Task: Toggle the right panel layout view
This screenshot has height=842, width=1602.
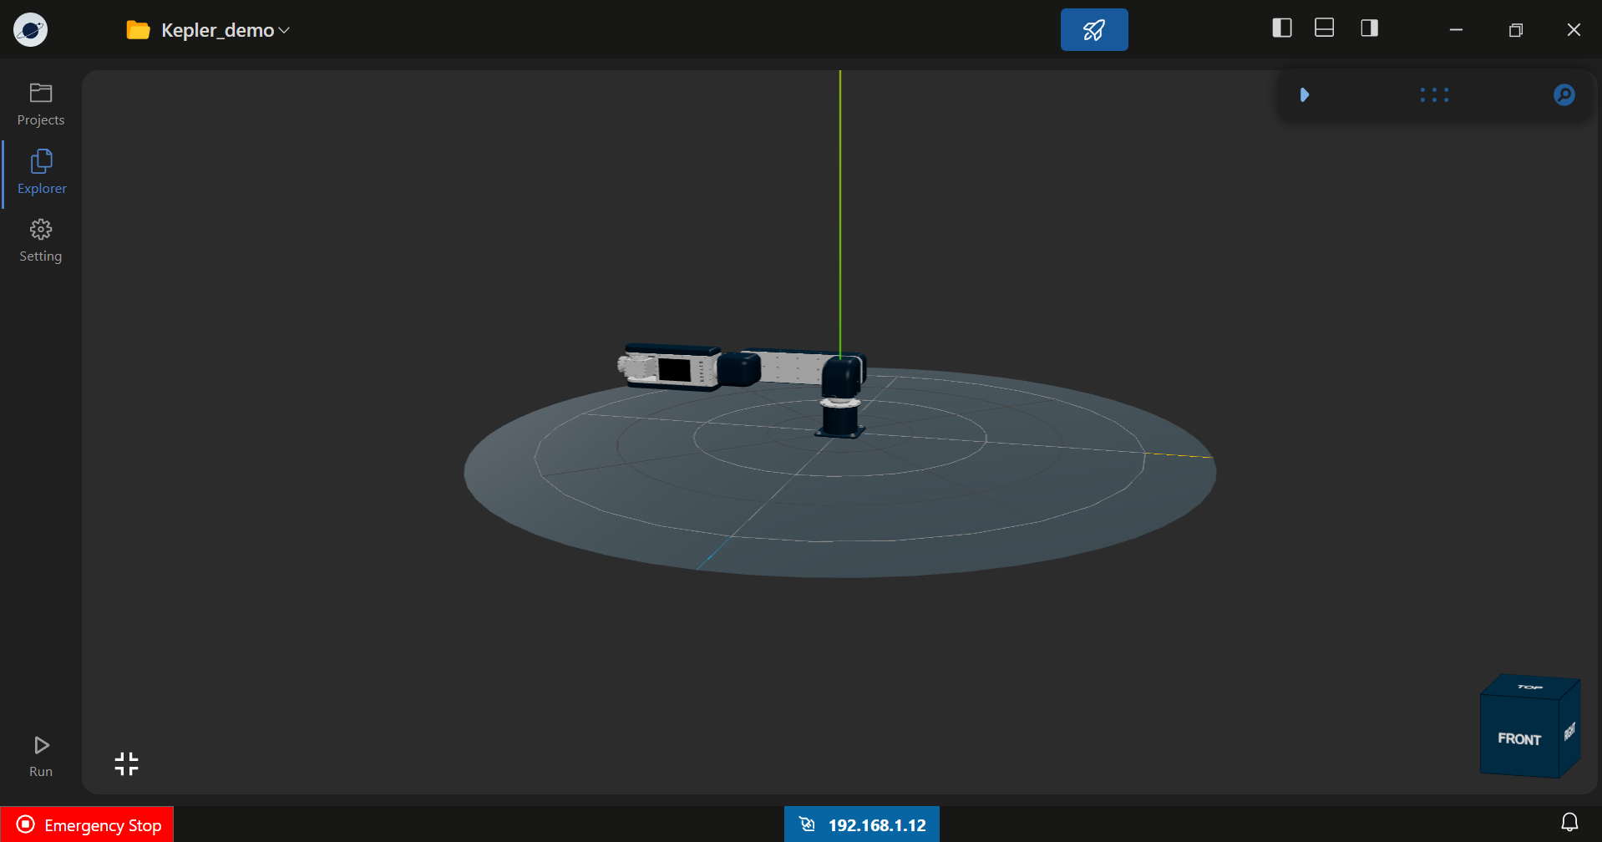Action: click(1369, 28)
